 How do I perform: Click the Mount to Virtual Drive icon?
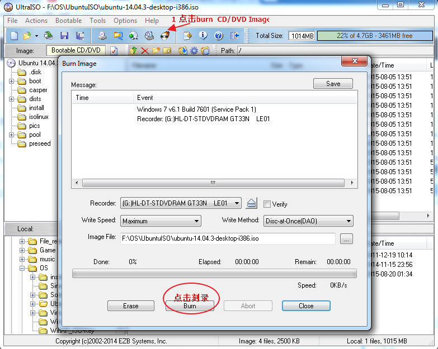point(149,36)
